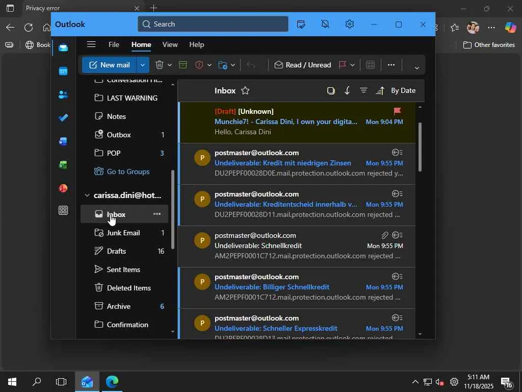
Task: Follow the Go to Groups link
Action: click(128, 171)
